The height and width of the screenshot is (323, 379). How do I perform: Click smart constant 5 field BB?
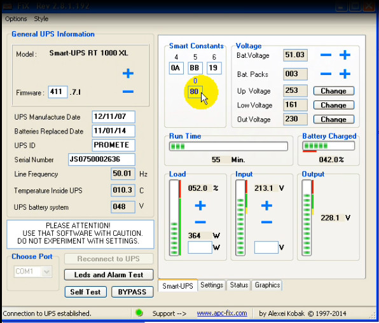(x=195, y=68)
